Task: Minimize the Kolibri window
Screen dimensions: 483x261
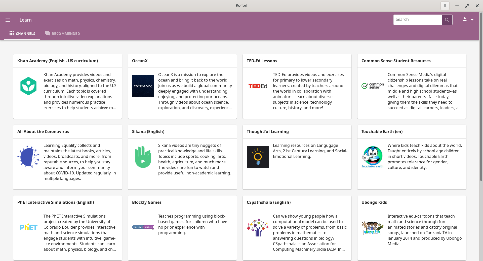Action: [457, 6]
